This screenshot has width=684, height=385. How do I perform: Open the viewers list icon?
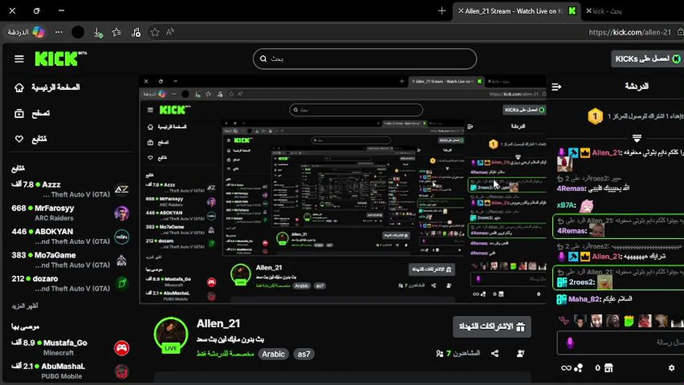(x=440, y=353)
